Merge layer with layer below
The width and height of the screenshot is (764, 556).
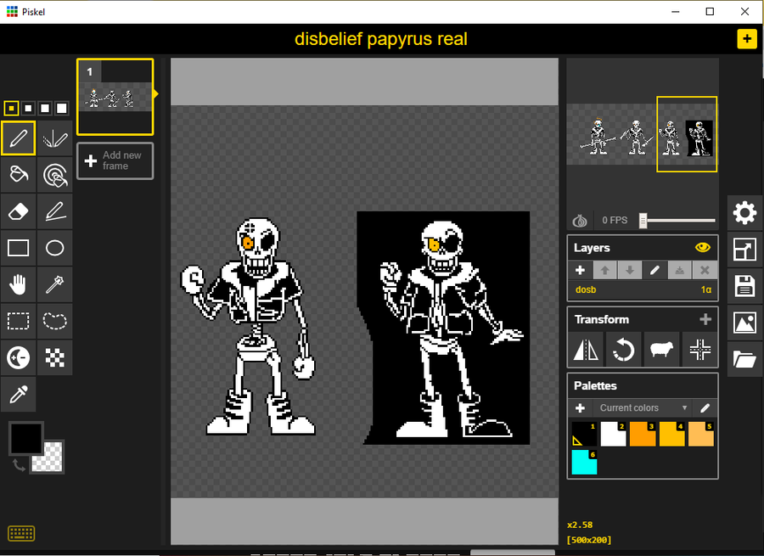tap(680, 270)
